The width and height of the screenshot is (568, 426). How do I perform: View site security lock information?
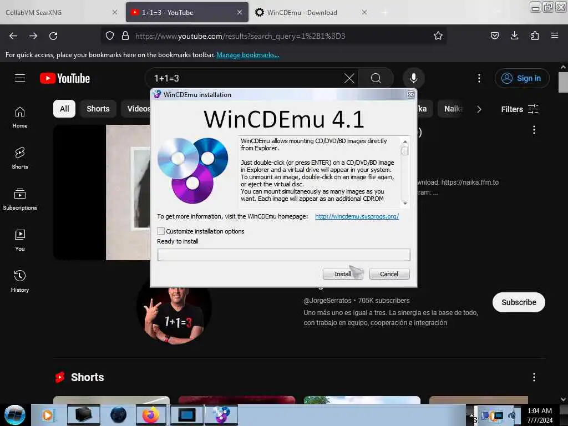[125, 36]
